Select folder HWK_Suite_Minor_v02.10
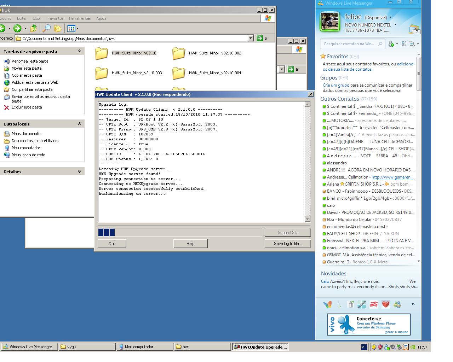 pyautogui.click(x=126, y=53)
